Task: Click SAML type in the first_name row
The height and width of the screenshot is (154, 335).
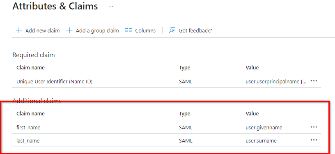Action: 186,128
